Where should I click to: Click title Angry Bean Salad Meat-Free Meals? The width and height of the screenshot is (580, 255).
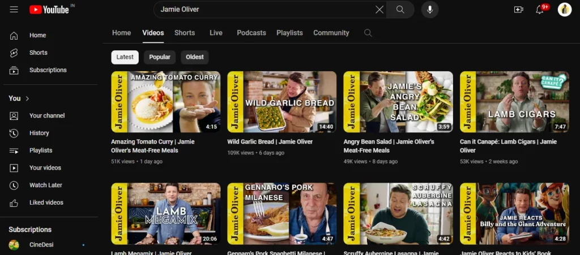pyautogui.click(x=389, y=146)
